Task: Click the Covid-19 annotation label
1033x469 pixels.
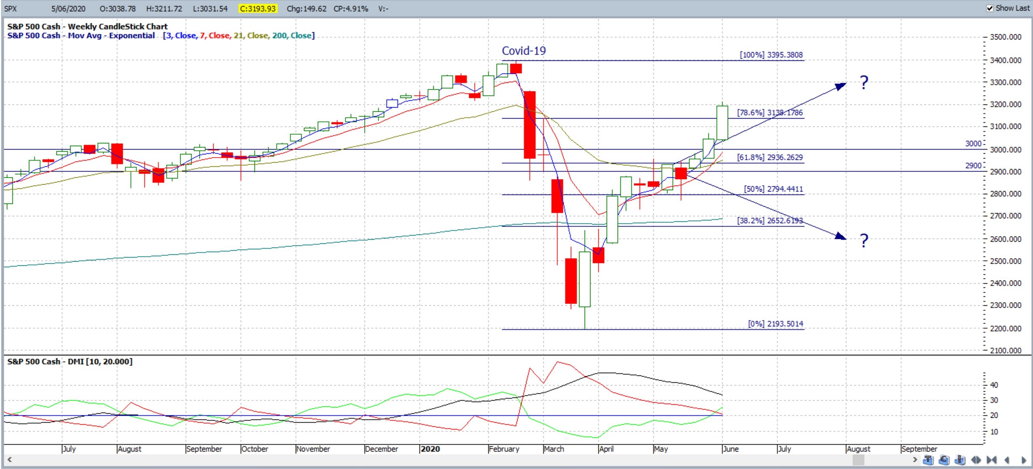Action: click(x=524, y=51)
